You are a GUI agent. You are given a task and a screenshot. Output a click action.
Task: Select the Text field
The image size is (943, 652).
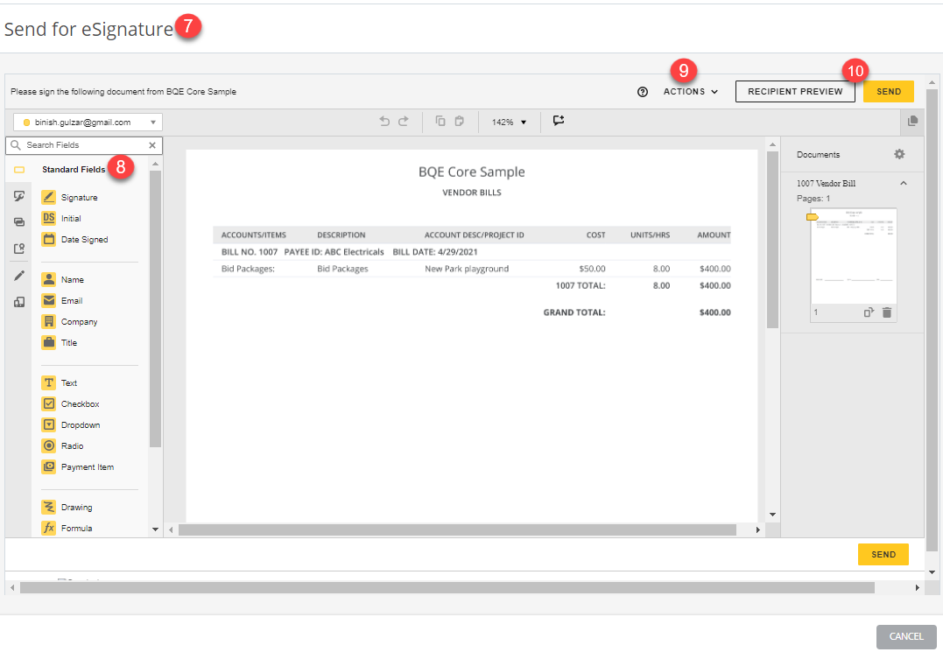pos(60,383)
